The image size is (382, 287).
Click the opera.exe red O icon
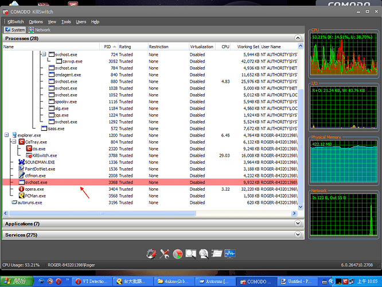click(x=21, y=189)
